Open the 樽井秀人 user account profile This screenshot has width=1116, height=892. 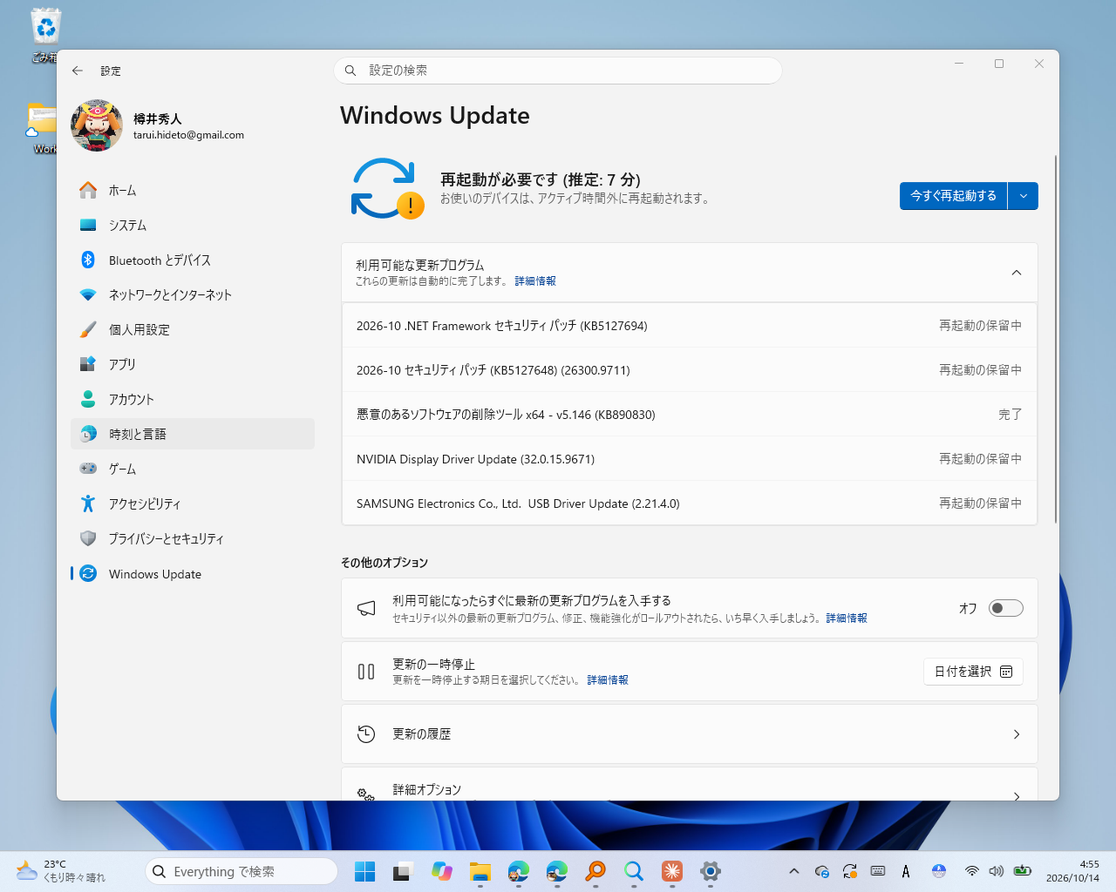(158, 125)
